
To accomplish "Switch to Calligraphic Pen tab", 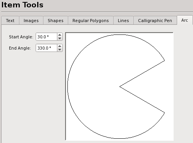I will click(x=155, y=21).
